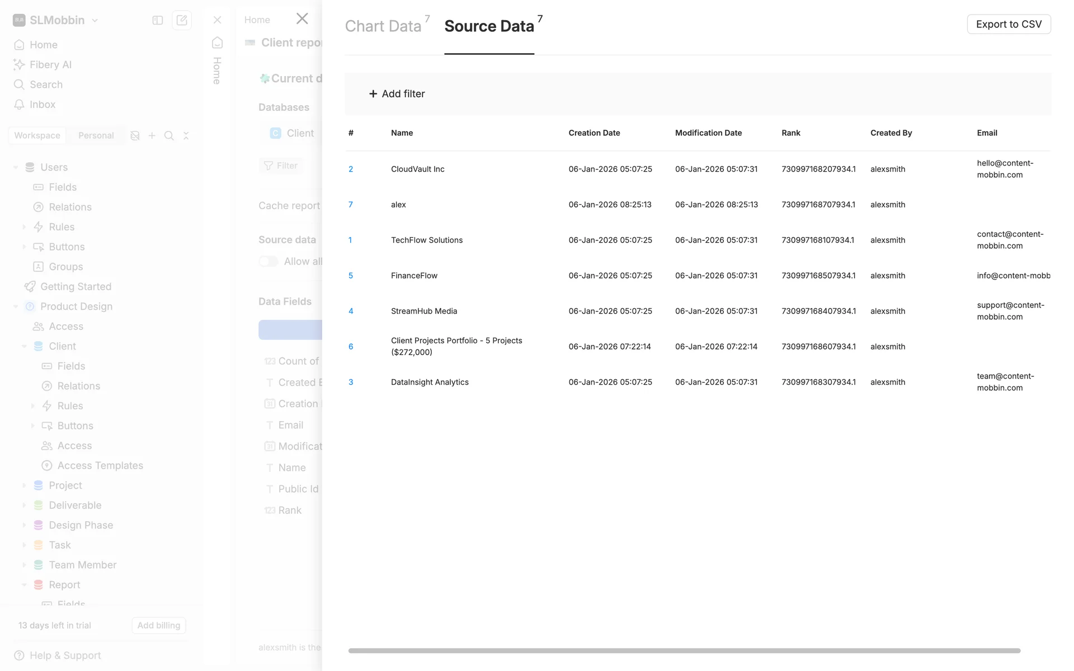Switch to the Chart Data tab
This screenshot has width=1074, height=671.
[x=383, y=26]
